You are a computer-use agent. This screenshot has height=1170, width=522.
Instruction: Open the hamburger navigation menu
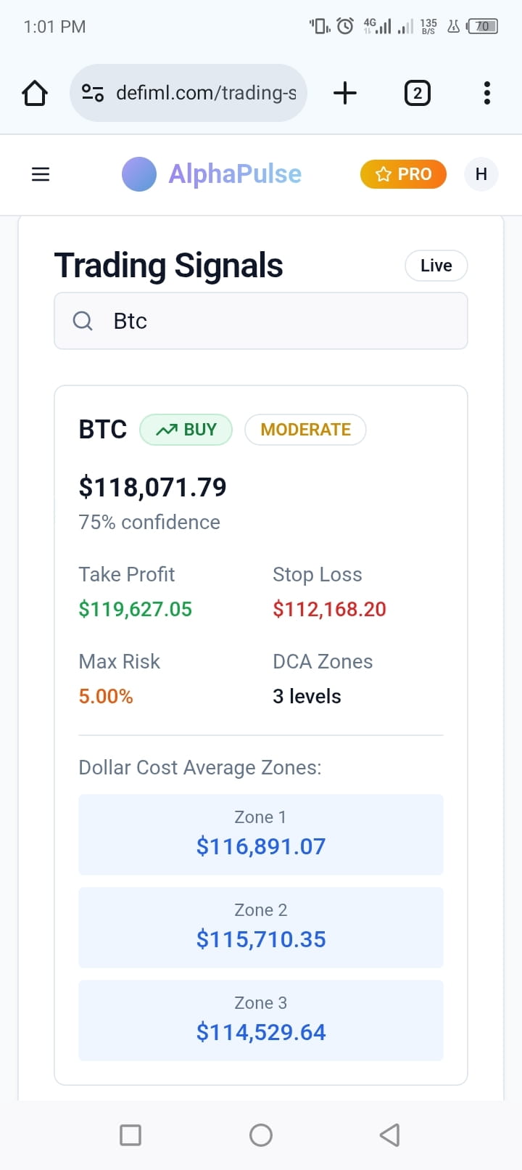[41, 174]
